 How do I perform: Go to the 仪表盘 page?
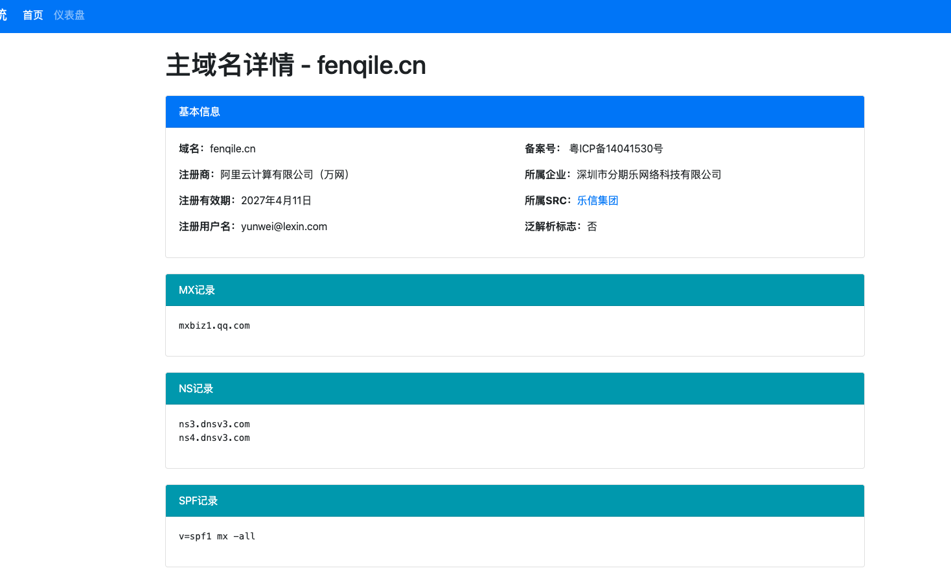click(x=69, y=15)
